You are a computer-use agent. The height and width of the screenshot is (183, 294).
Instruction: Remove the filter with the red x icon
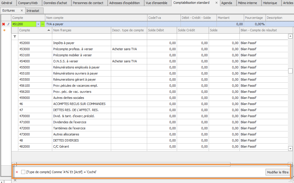(17, 172)
